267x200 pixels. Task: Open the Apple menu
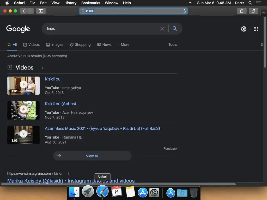pos(7,3)
